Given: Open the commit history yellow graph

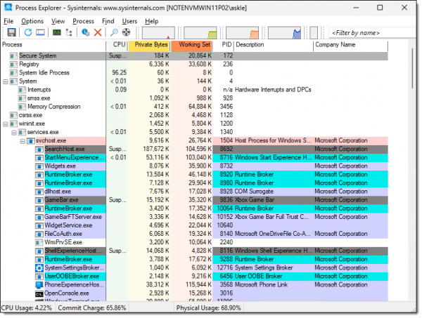Looking at the screenshot, I should 200,33.
